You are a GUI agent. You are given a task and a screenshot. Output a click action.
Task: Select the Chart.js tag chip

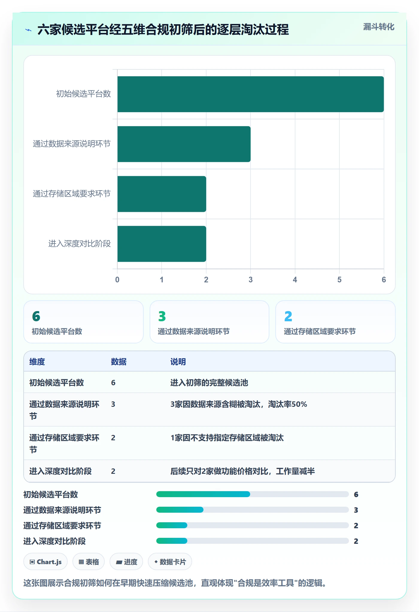coord(45,562)
